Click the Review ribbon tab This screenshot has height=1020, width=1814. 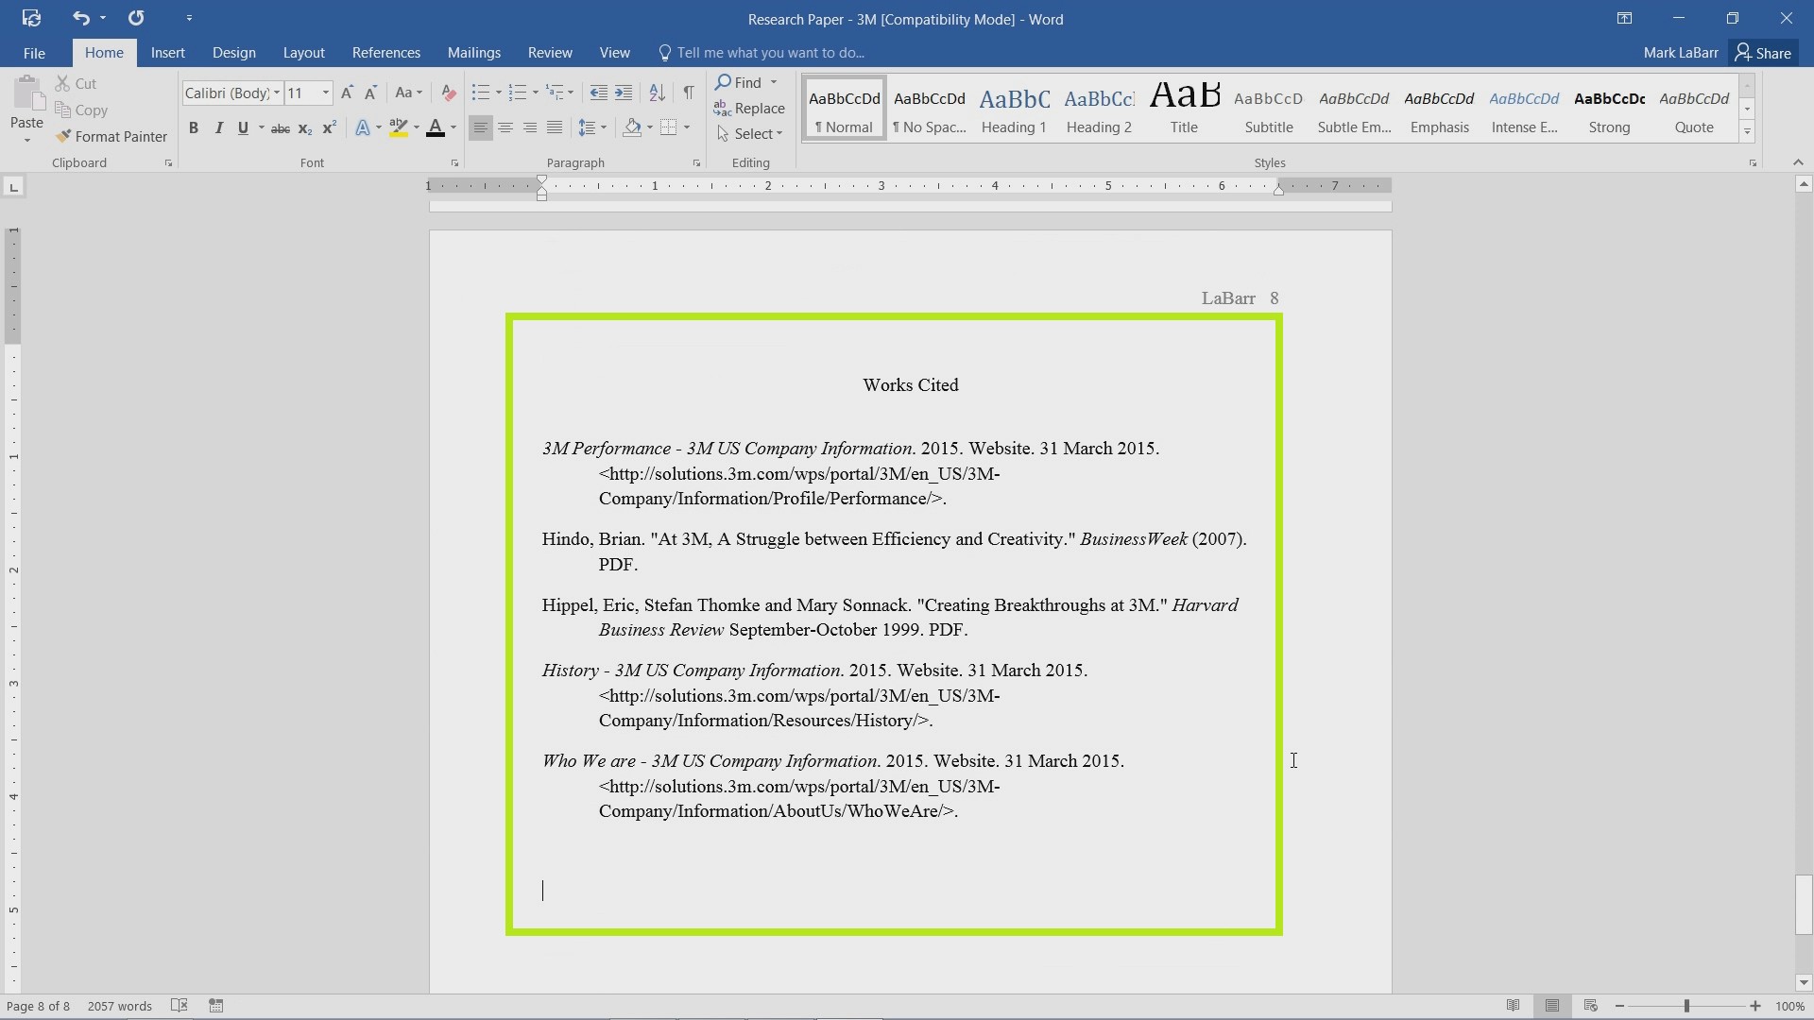550,52
